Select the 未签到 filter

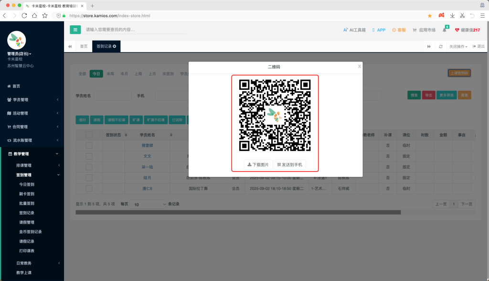pos(168,74)
